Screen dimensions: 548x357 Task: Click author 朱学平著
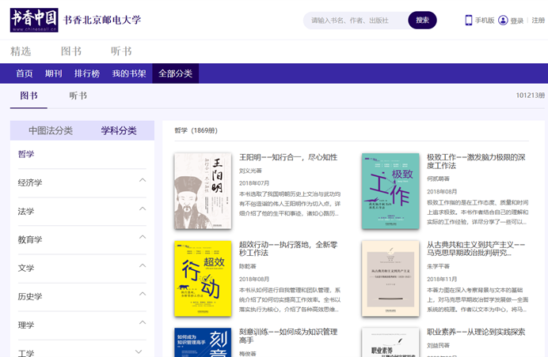pos(438,266)
